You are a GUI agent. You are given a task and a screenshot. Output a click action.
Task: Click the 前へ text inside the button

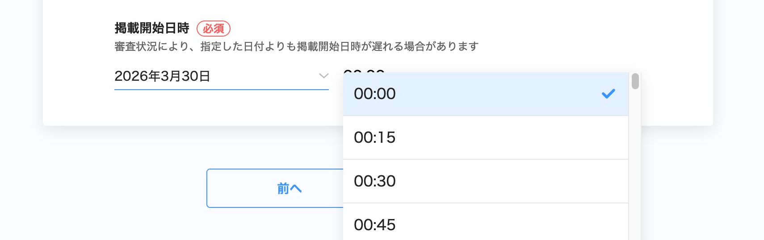289,189
